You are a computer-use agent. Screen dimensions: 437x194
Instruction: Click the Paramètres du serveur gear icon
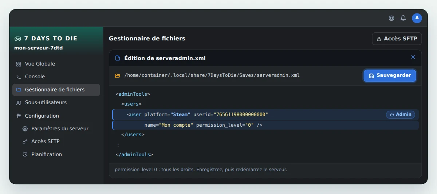click(25, 129)
